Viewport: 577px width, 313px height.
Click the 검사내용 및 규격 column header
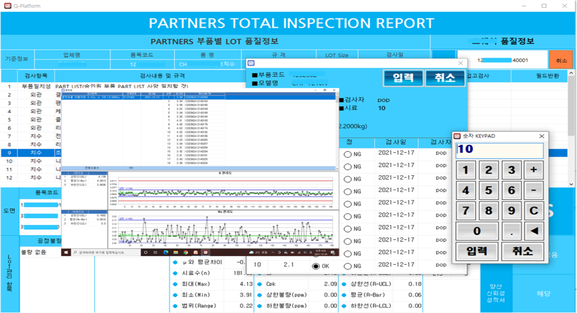162,75
